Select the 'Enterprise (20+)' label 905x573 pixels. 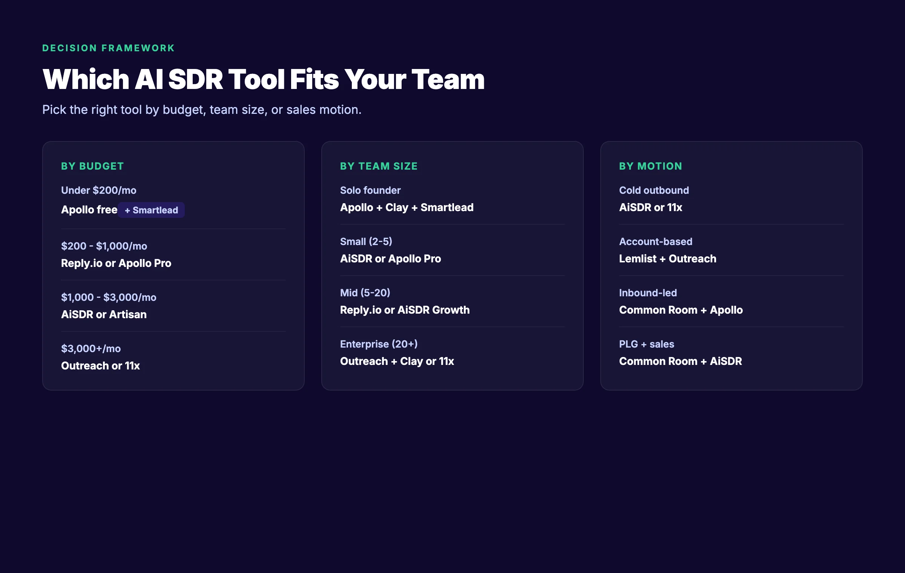point(379,344)
